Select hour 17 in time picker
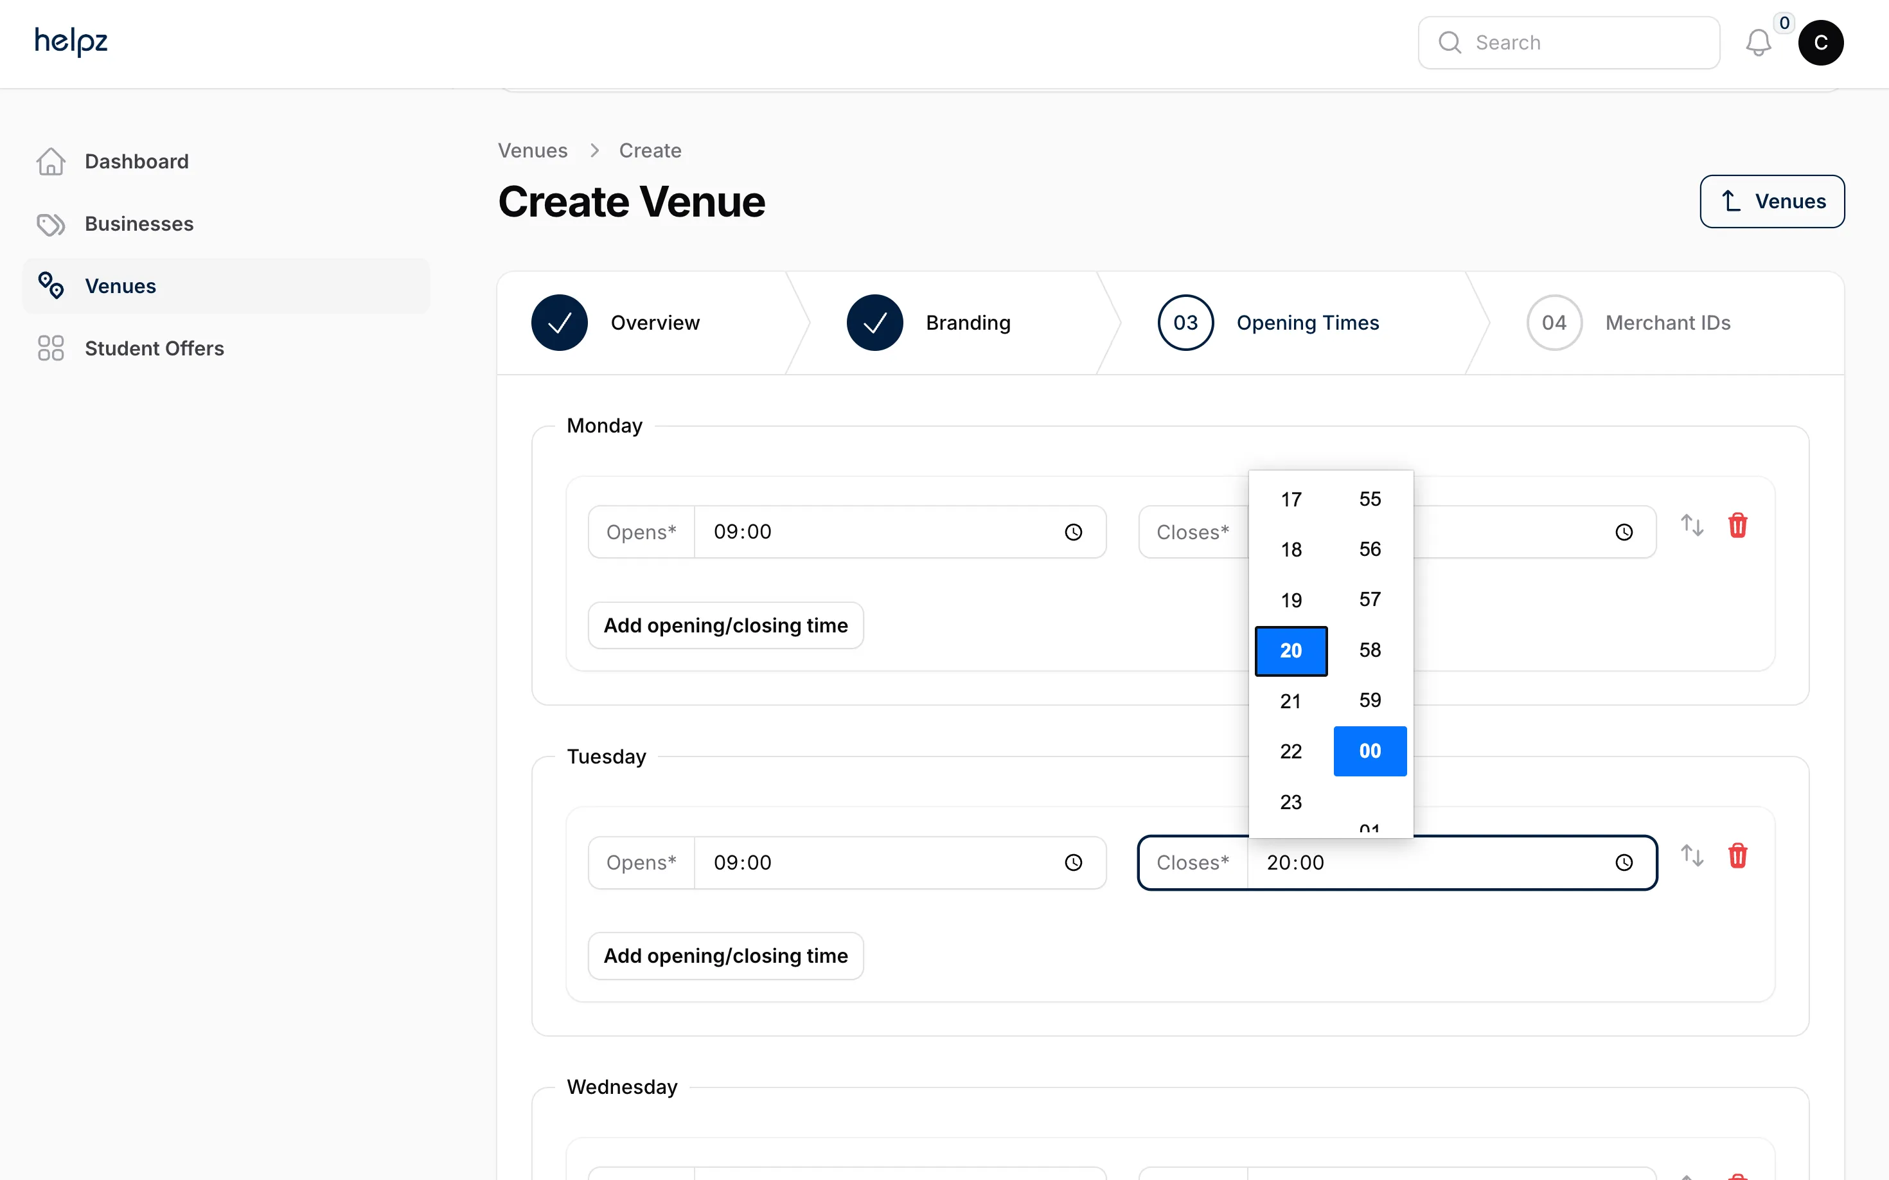The width and height of the screenshot is (1889, 1180). coord(1291,499)
